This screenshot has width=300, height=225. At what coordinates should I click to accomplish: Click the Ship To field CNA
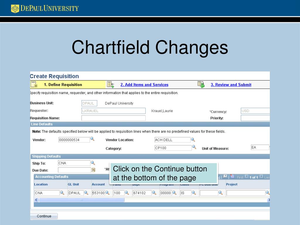(x=74, y=163)
